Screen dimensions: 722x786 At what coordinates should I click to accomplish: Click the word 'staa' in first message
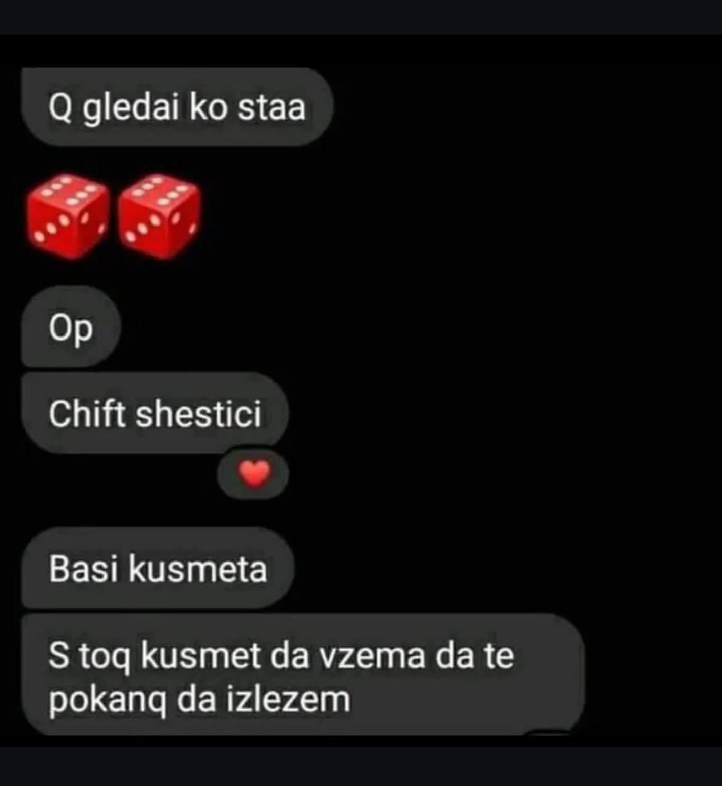pyautogui.click(x=272, y=107)
